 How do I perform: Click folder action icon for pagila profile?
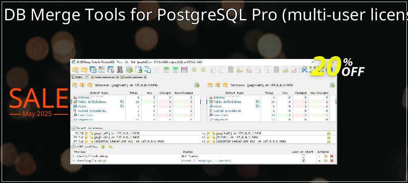click(x=326, y=161)
